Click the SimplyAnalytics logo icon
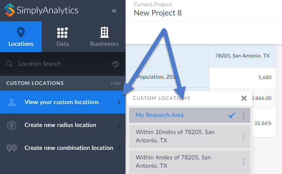Image resolution: width=282 pixels, height=174 pixels. [10, 10]
